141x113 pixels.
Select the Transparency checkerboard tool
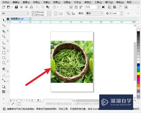click(x=4, y=92)
